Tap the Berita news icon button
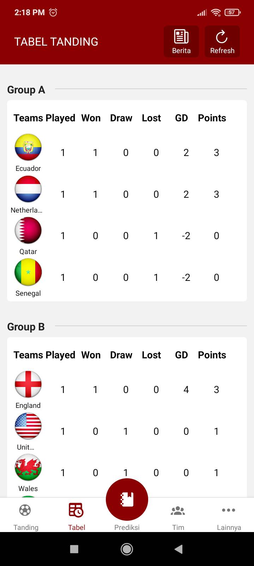Viewport: 254px width, 566px height. tap(181, 41)
